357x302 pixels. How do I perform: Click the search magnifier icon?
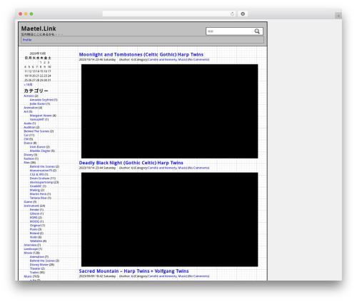257,31
